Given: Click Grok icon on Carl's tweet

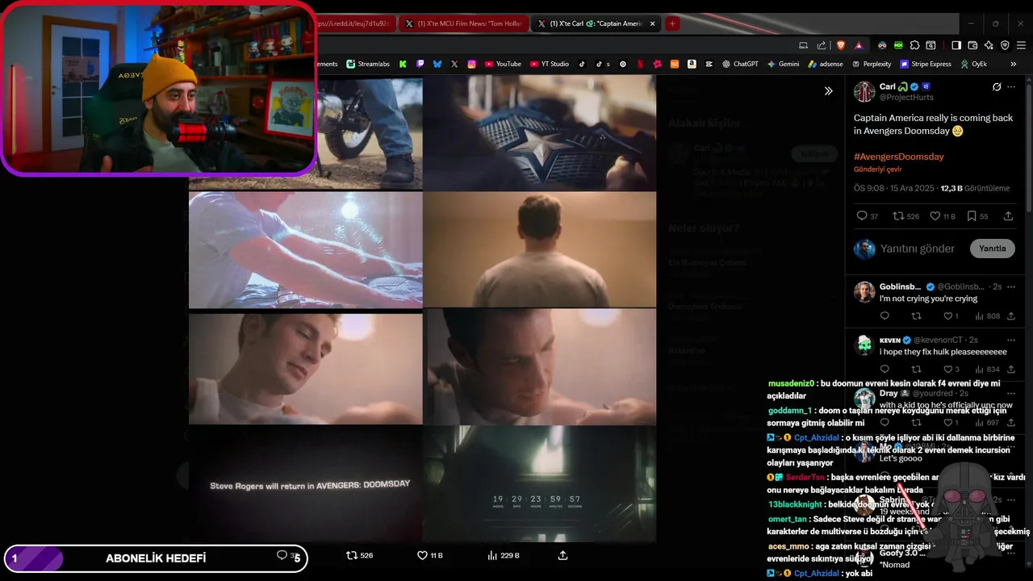Looking at the screenshot, I should [997, 87].
